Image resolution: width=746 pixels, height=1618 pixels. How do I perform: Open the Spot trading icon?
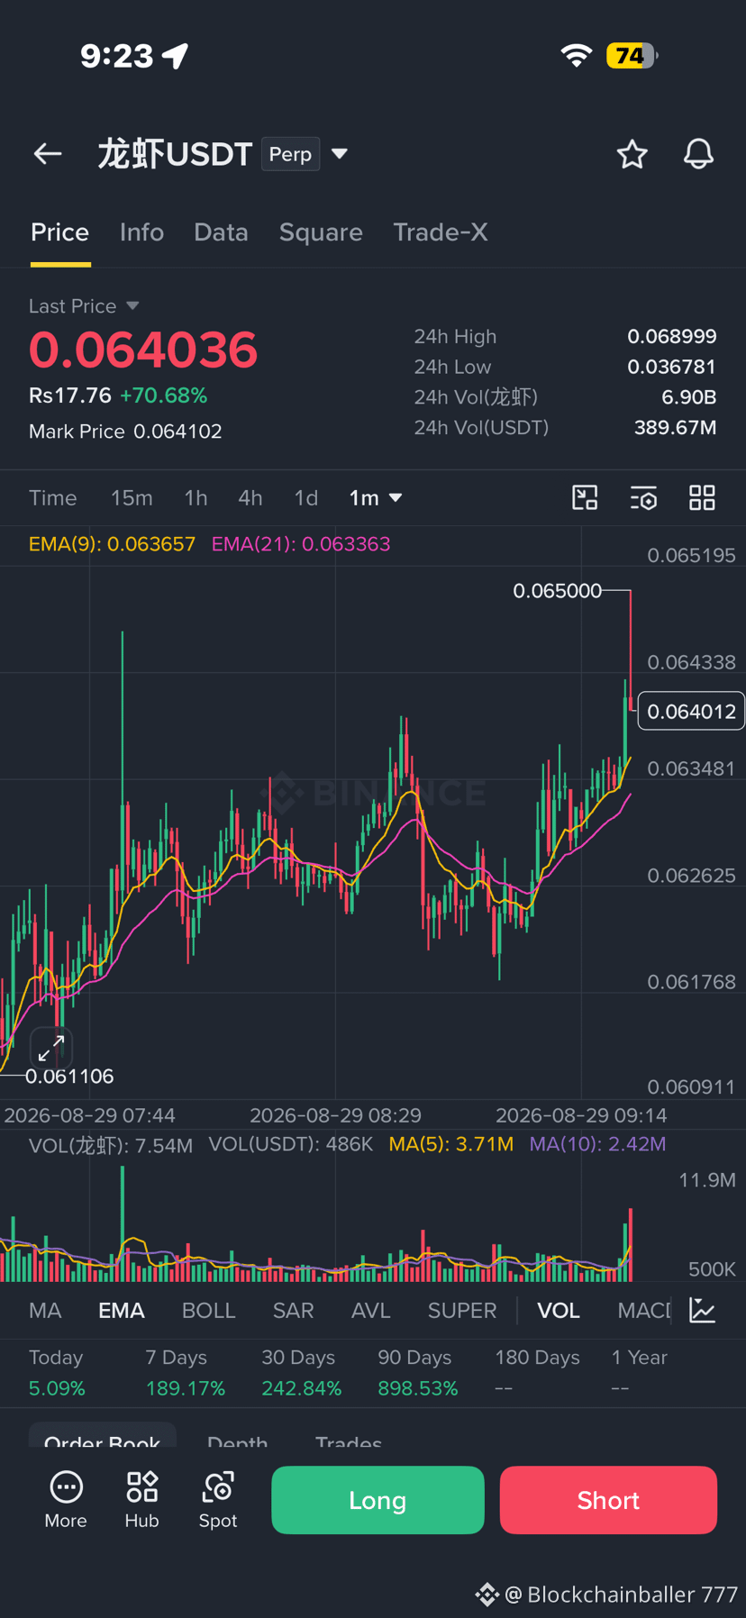pyautogui.click(x=218, y=1500)
